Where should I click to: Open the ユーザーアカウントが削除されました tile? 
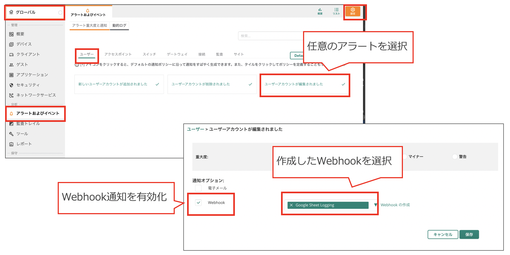pyautogui.click(x=212, y=84)
